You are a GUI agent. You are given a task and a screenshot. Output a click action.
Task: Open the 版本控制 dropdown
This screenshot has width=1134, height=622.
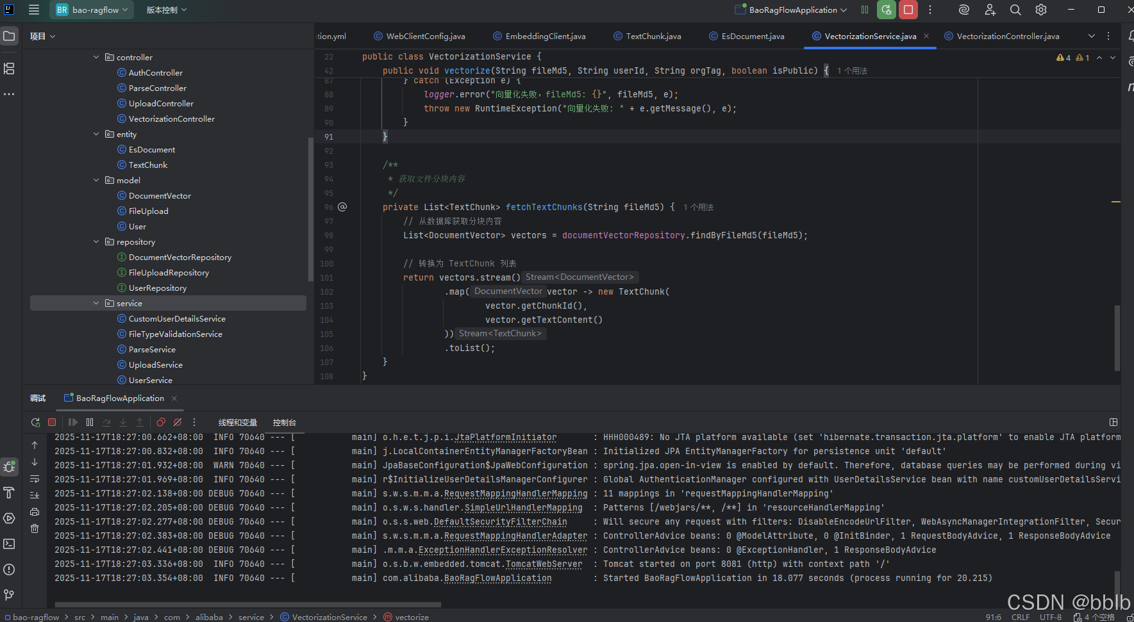tap(167, 10)
